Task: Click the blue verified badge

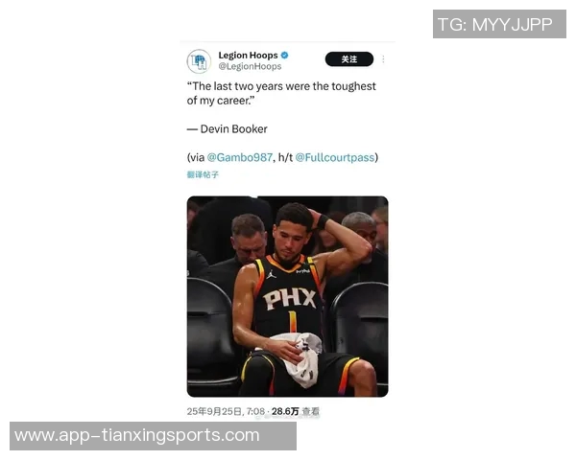Action: (284, 56)
